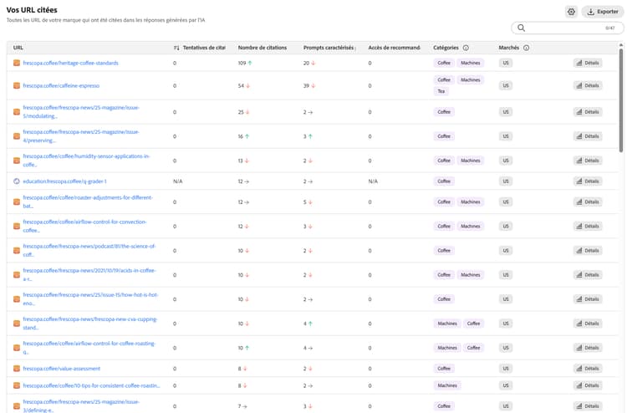Viewport: 627px width, 413px height.
Task: Click the Machines tag in 10-tips row
Action: point(447,385)
